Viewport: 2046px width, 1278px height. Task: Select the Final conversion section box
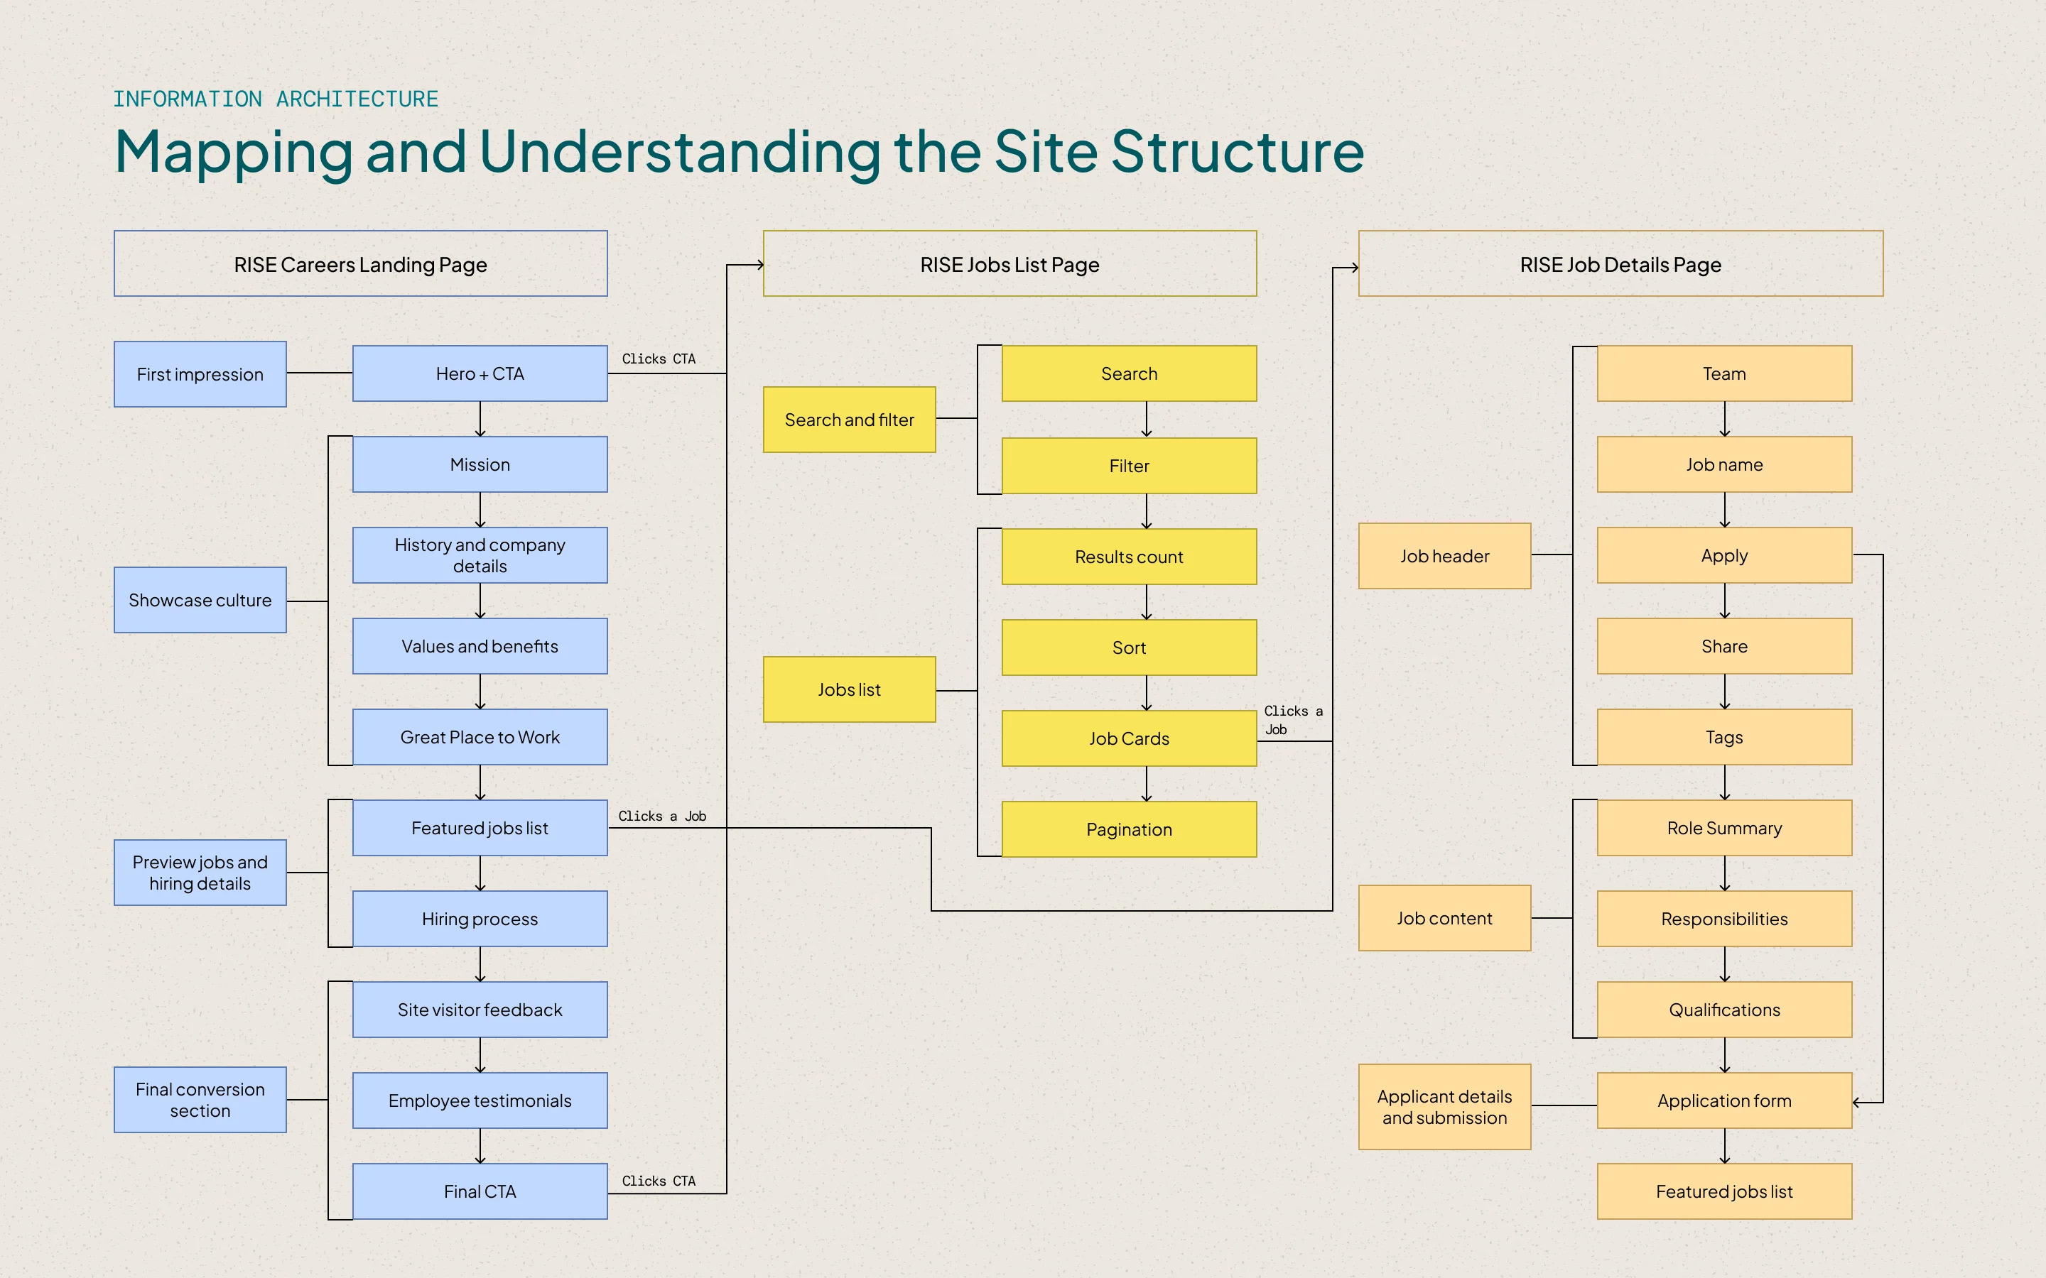[x=200, y=1100]
